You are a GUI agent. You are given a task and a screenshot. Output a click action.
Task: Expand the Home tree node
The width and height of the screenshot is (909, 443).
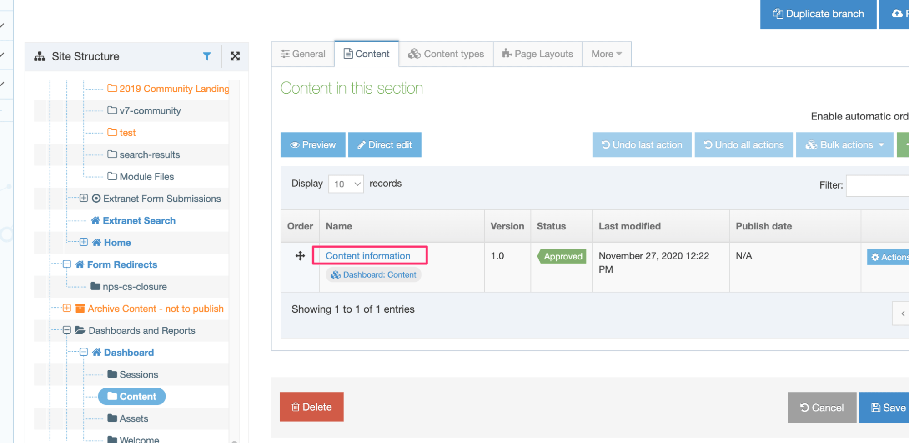click(84, 242)
